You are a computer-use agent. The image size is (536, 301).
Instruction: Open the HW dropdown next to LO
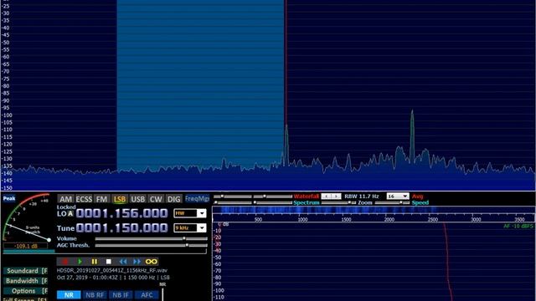[190, 213]
